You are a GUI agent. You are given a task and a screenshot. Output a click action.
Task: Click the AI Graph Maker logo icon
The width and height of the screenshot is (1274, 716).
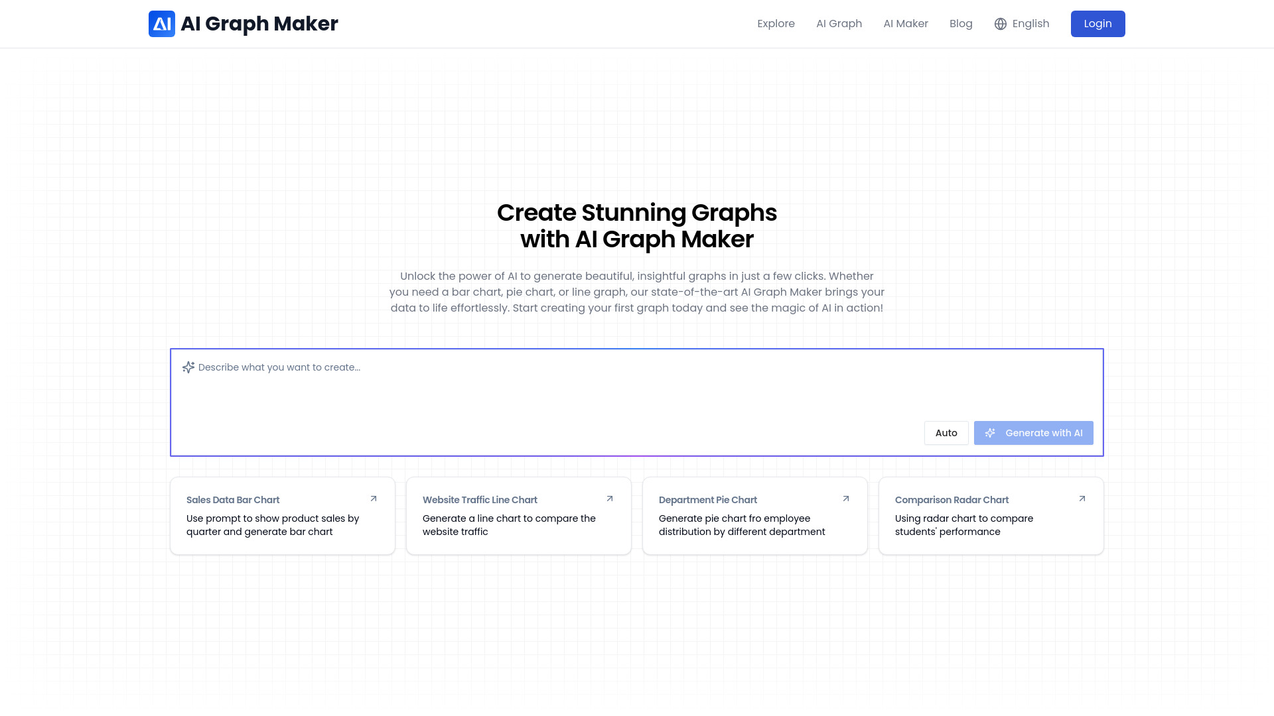coord(162,24)
